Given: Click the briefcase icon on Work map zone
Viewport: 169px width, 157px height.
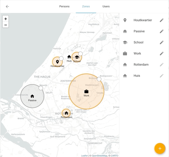Looking at the screenshot, I should pos(86,91).
